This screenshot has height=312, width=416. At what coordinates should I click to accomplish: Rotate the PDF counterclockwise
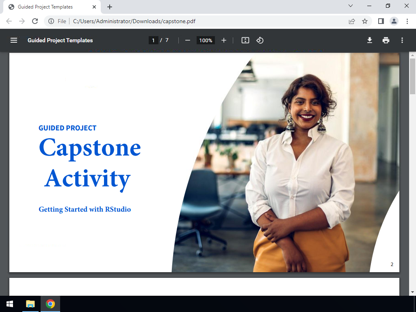tap(260, 40)
